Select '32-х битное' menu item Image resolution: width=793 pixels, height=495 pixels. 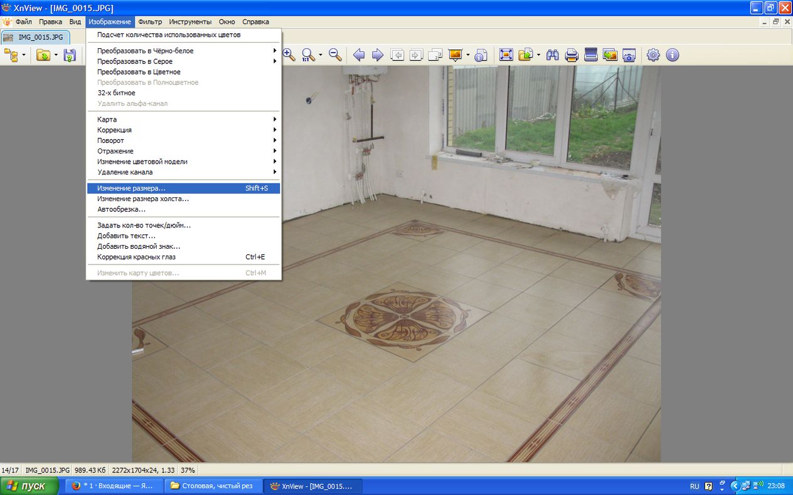click(183, 93)
